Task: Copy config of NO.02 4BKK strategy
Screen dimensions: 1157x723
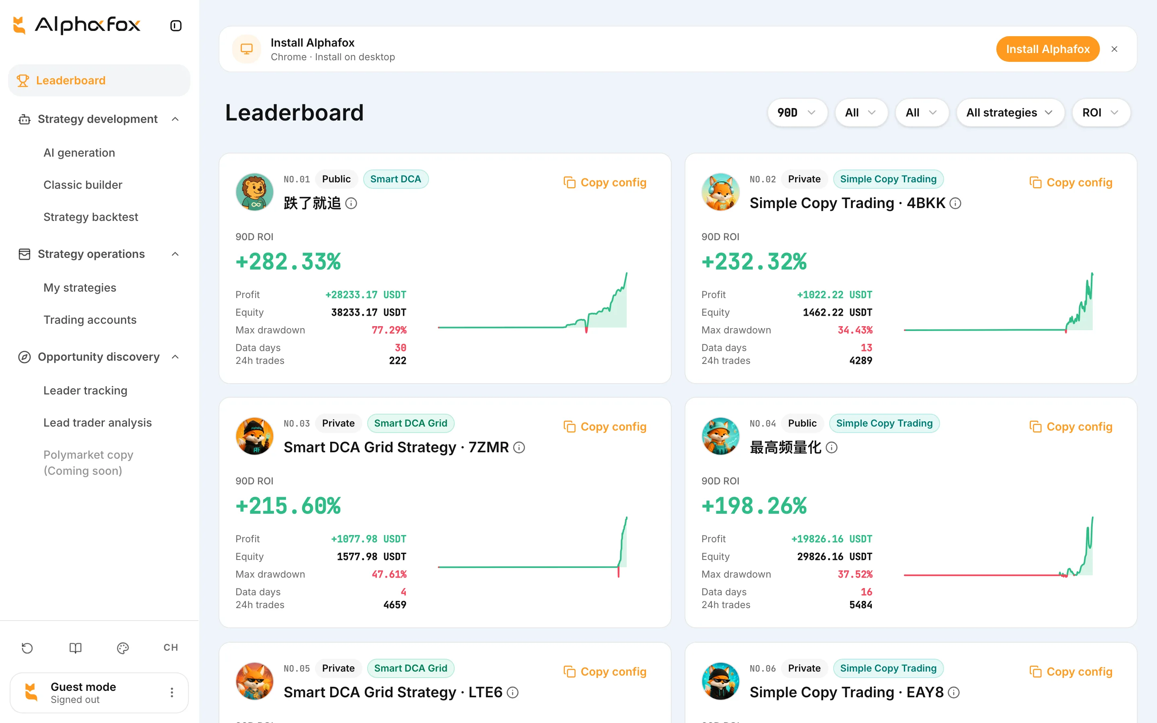Action: [1071, 183]
